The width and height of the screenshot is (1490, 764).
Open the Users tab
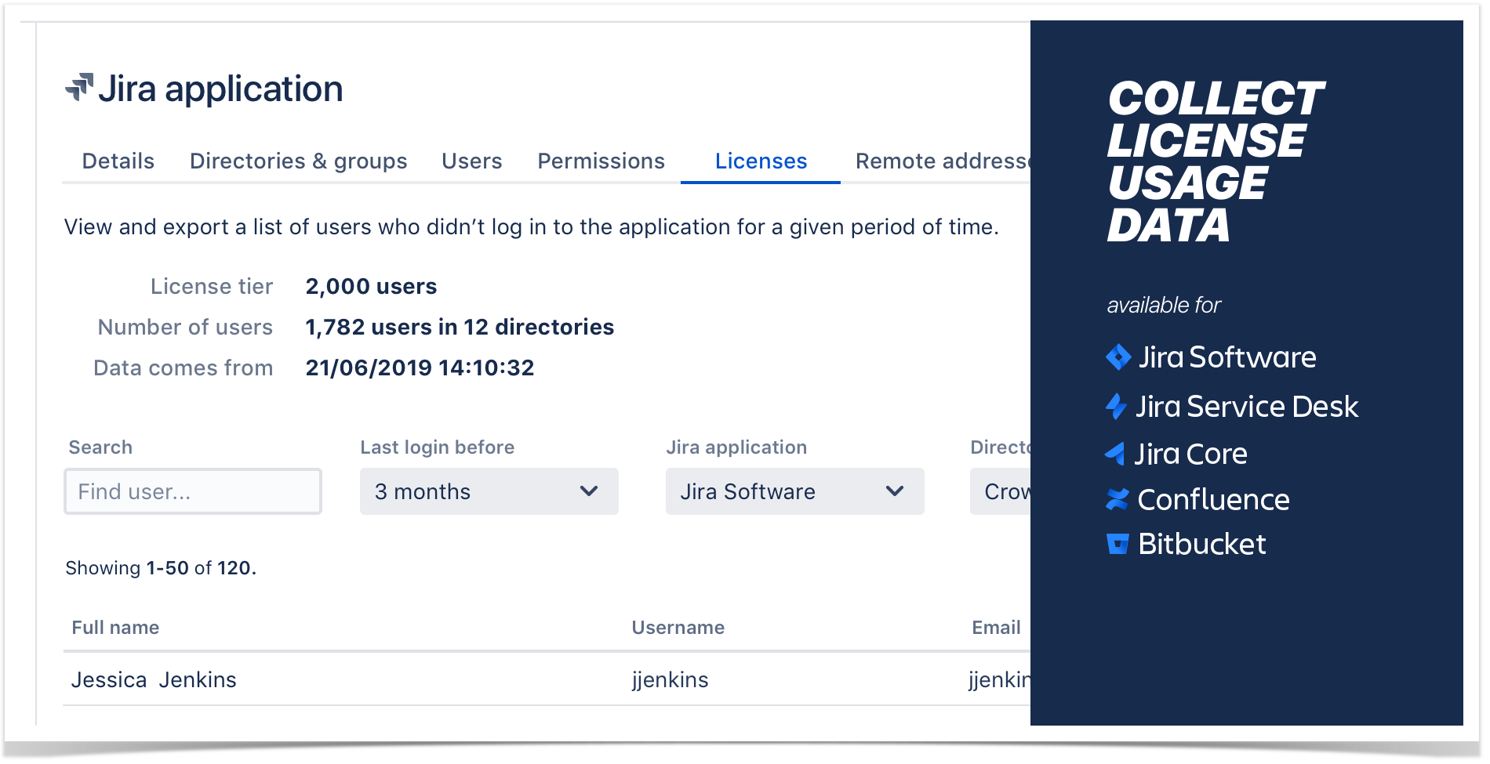click(x=471, y=161)
